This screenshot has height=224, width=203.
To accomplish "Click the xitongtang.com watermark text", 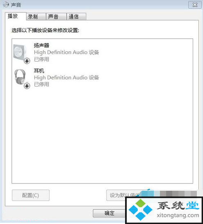I will [x=178, y=215].
